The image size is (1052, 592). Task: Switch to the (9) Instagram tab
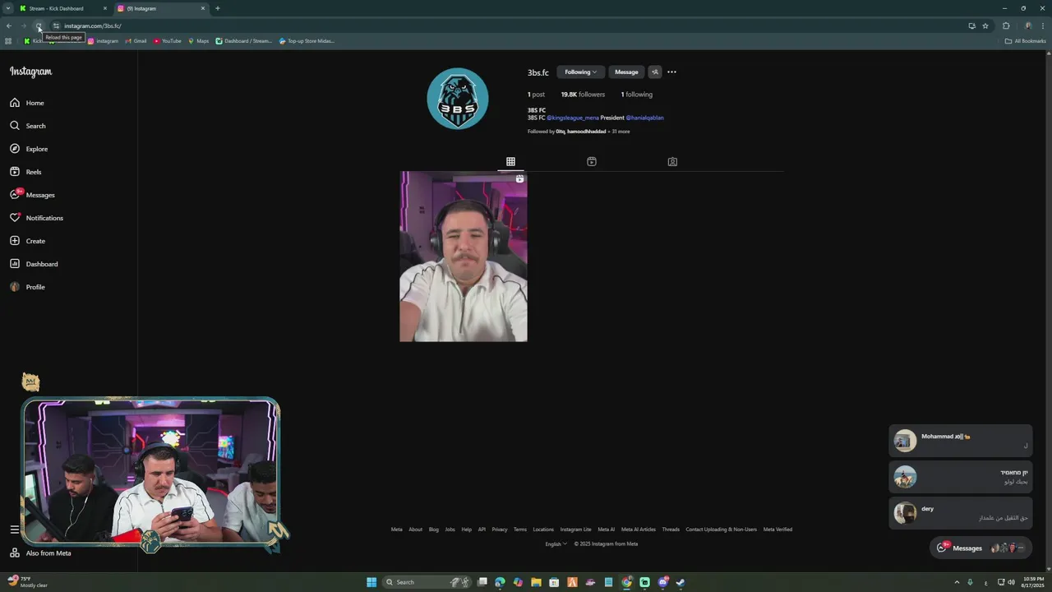[161, 8]
